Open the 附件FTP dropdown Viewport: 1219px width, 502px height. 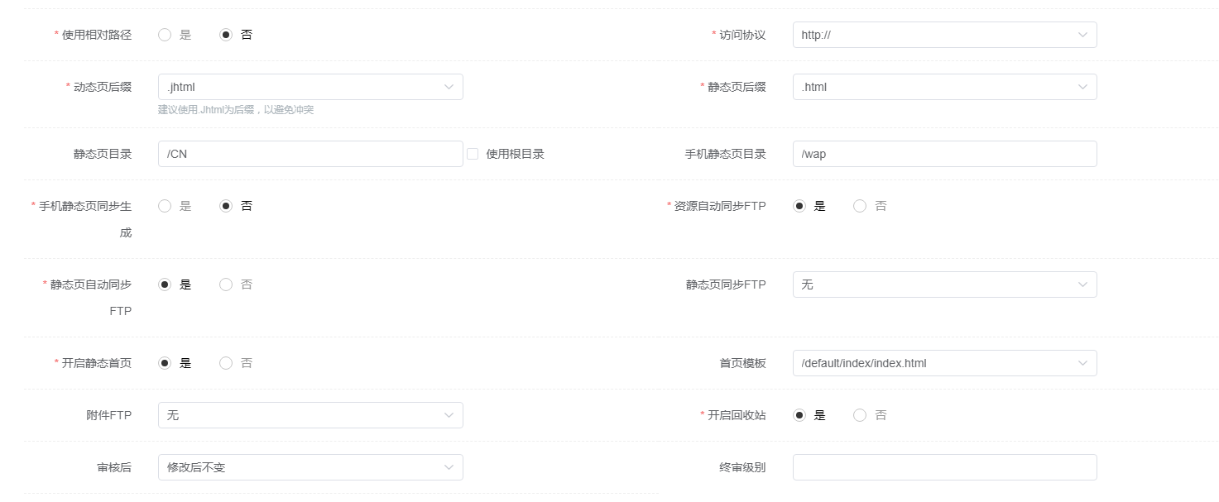310,415
